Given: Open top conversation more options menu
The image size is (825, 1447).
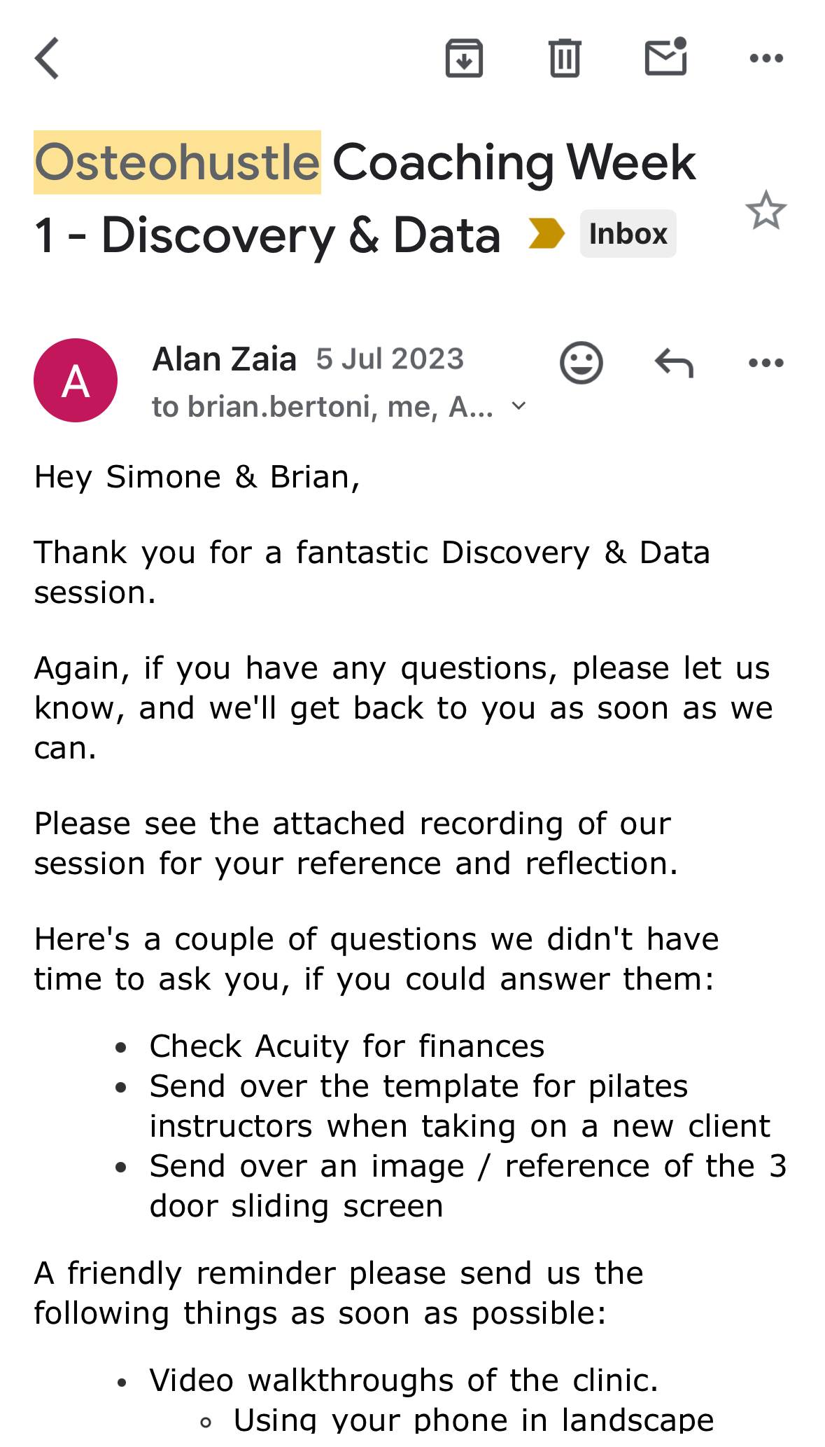Looking at the screenshot, I should pyautogui.click(x=766, y=58).
